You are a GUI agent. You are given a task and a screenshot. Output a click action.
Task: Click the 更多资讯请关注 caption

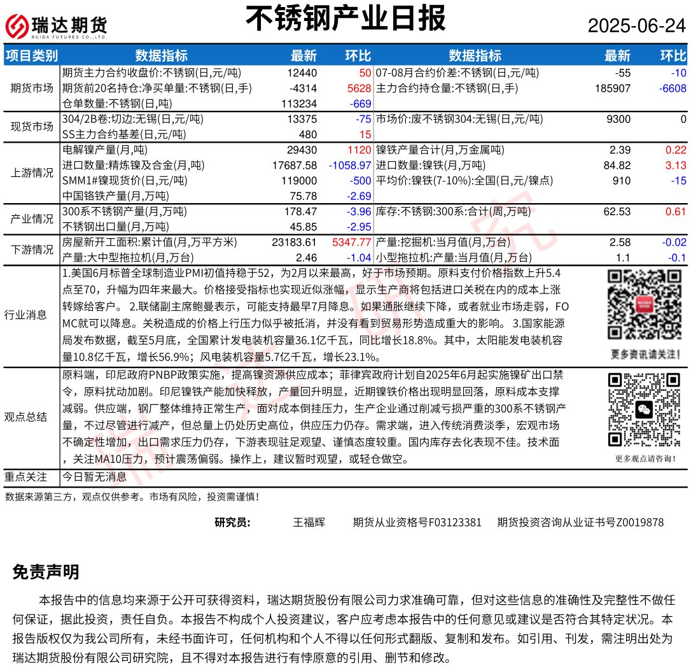(645, 354)
